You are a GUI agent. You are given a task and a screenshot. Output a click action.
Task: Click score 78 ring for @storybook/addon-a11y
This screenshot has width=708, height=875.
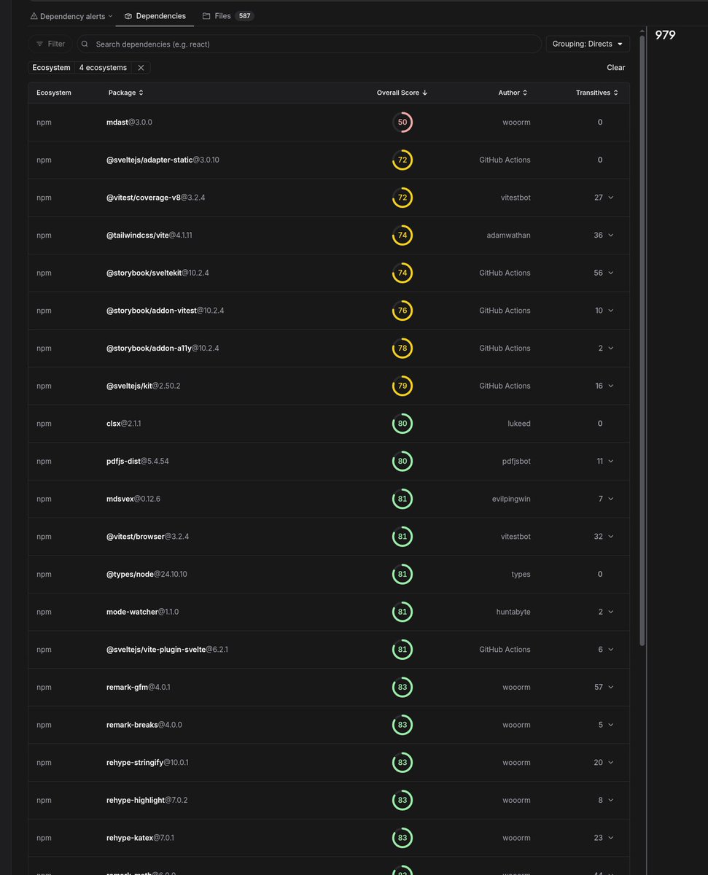(x=402, y=349)
